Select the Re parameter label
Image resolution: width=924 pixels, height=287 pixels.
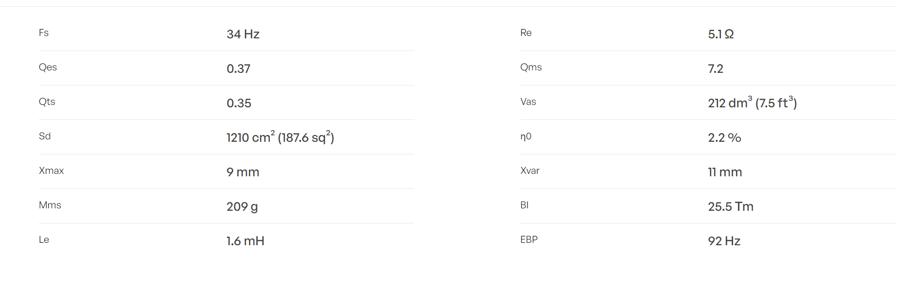tap(526, 33)
